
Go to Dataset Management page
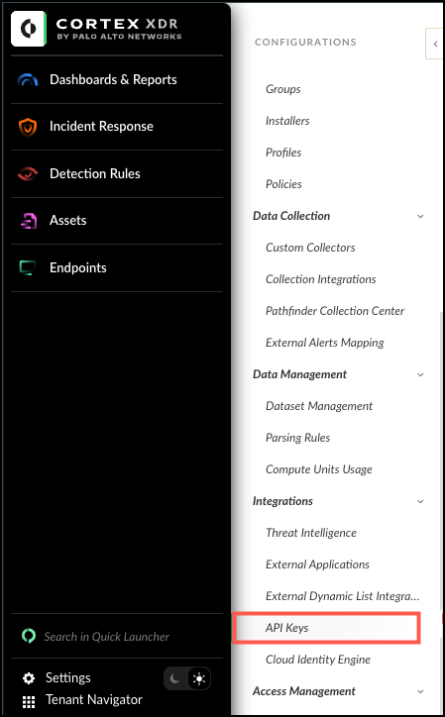pos(319,406)
